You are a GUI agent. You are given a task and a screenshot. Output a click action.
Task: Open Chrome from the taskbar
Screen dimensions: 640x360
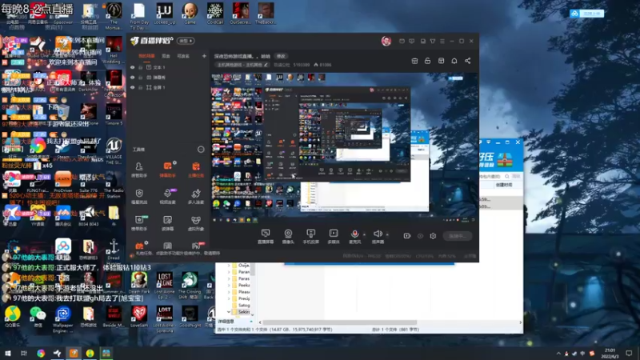coord(41,353)
